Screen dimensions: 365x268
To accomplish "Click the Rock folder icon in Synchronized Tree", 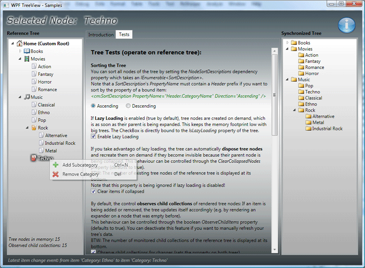I will coord(301,110).
